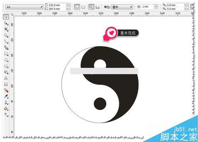198x142 pixels.
Task: Apply page layout to all pages
Action: (x=91, y=7)
